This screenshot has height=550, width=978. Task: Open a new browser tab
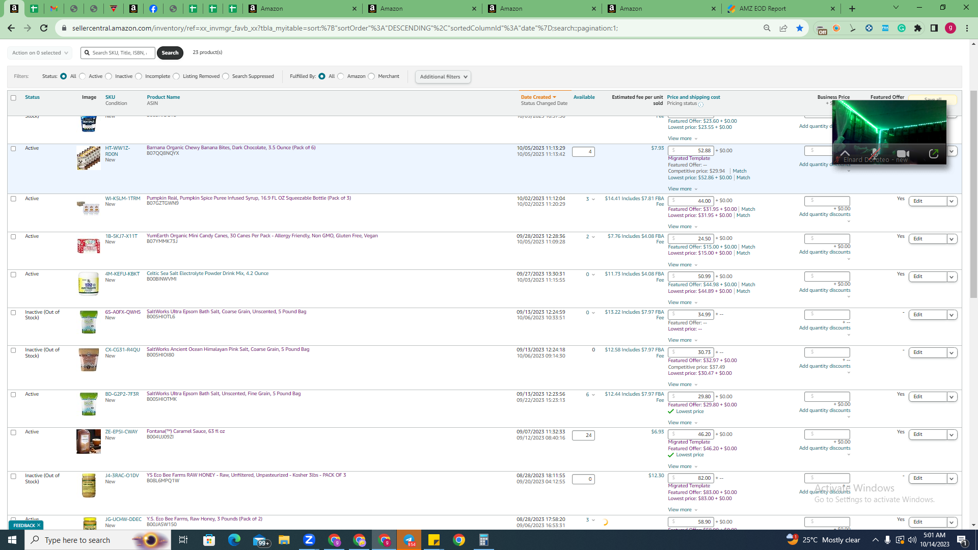(852, 9)
